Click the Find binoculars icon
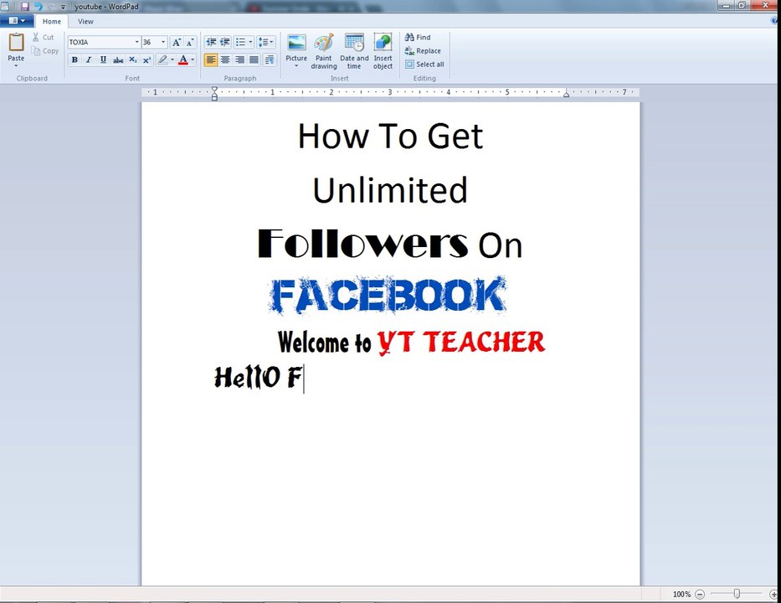Viewport: 781px width, 603px height. tap(409, 38)
